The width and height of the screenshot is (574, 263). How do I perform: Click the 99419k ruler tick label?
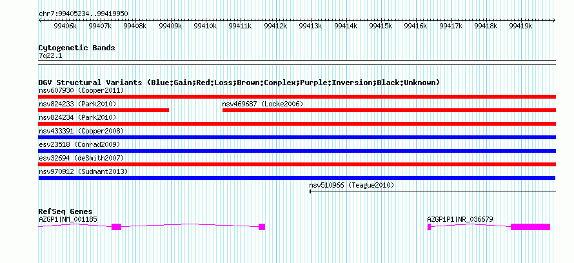521,26
